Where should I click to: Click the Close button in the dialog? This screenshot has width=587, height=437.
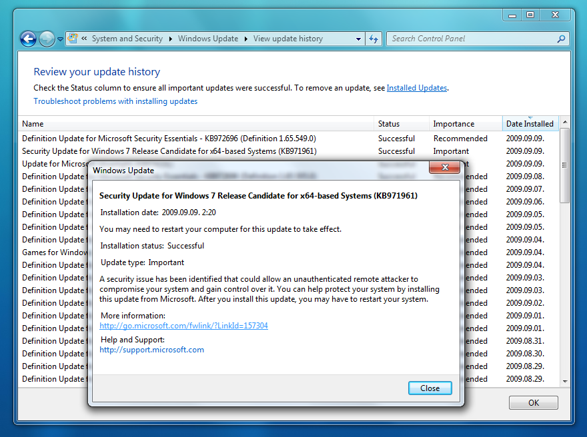[430, 388]
